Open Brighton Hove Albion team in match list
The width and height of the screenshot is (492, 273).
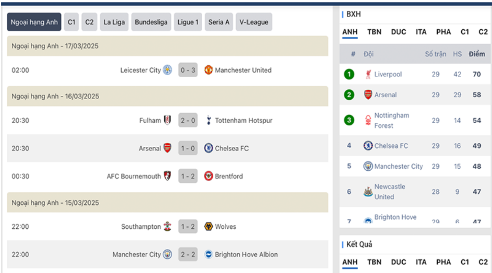click(x=246, y=255)
